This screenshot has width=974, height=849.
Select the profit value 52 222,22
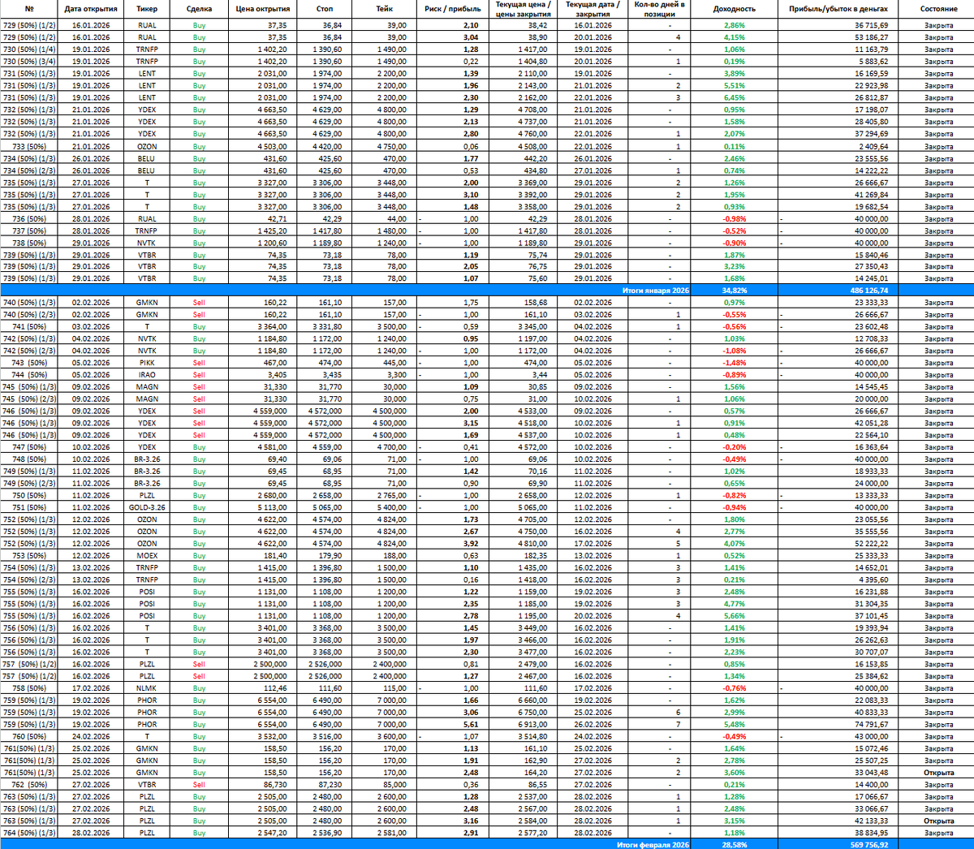click(x=872, y=544)
